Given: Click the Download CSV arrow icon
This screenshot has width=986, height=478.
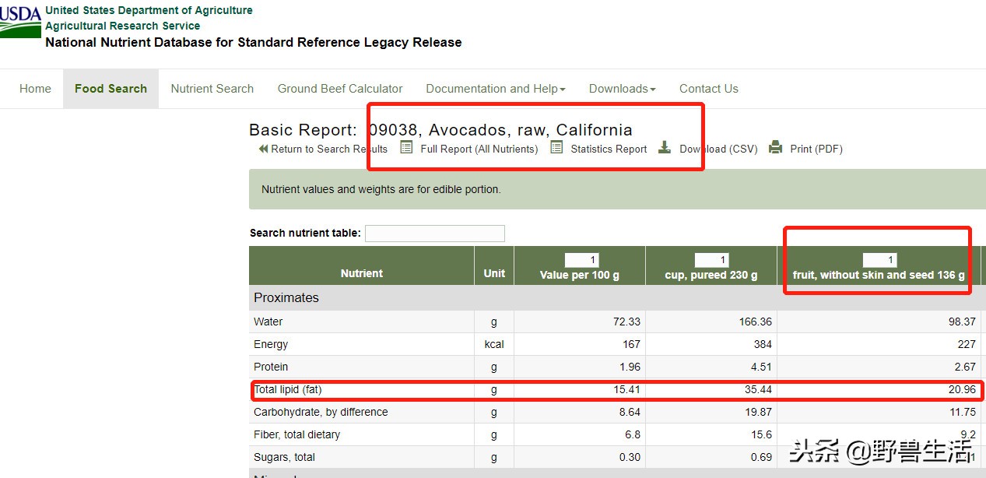Looking at the screenshot, I should (x=664, y=148).
